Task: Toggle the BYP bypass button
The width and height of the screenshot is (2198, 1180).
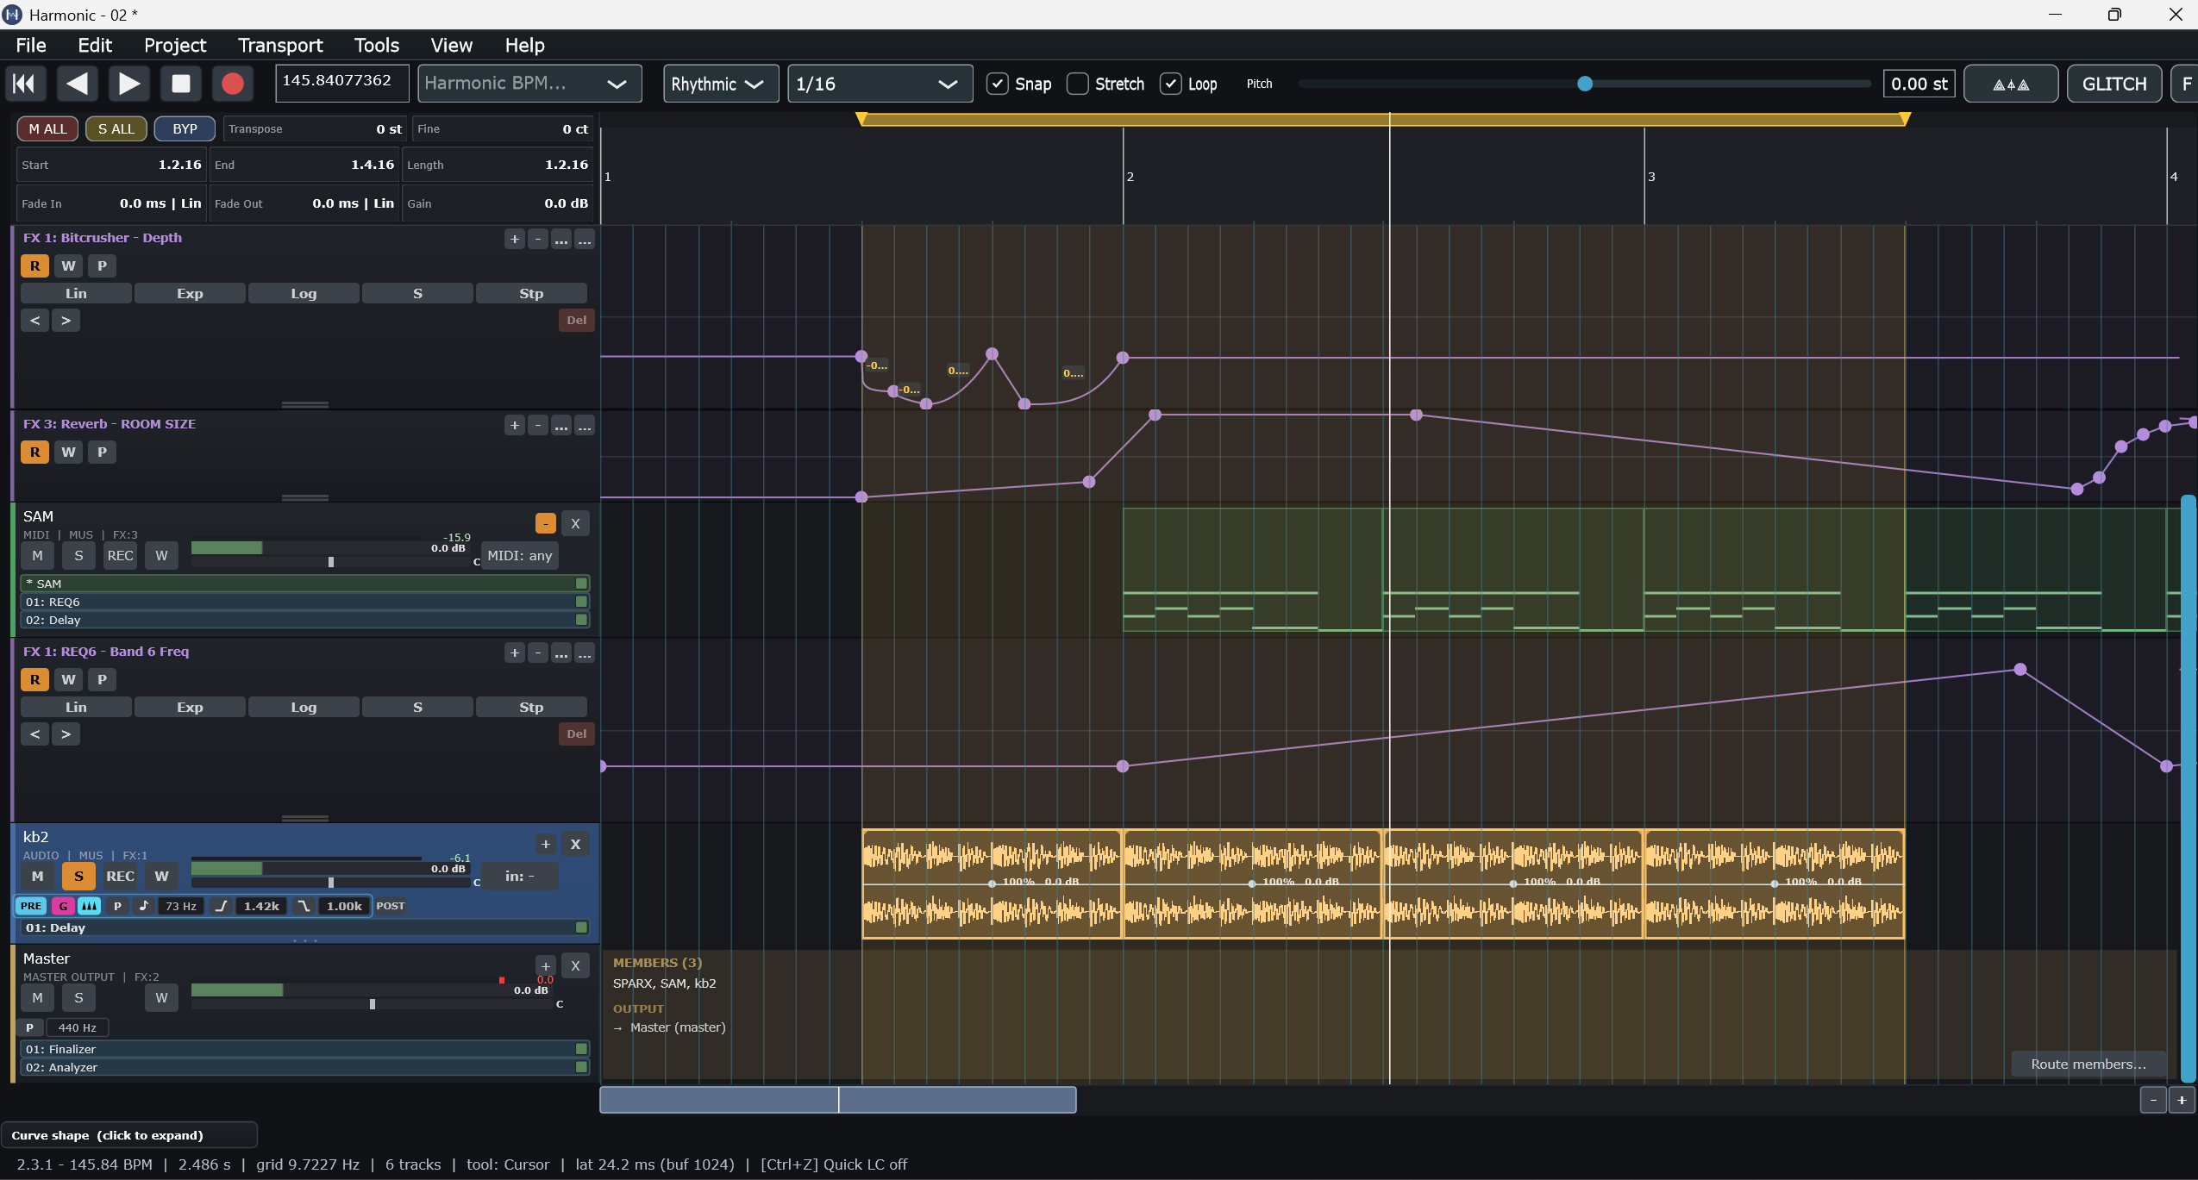Action: (185, 128)
